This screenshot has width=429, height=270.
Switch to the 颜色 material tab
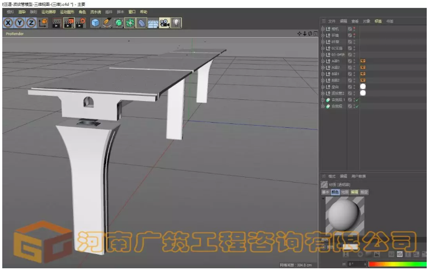[x=335, y=192]
